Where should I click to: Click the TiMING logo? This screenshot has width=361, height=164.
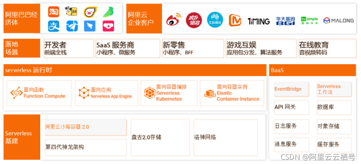[259, 22]
